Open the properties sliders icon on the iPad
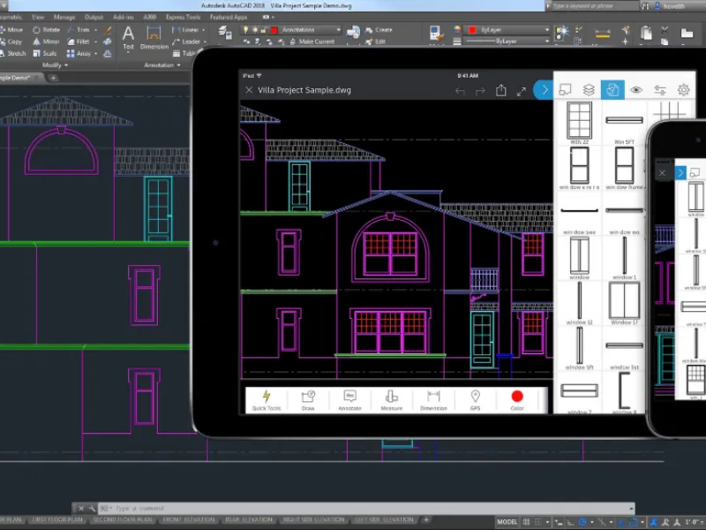 (x=659, y=90)
